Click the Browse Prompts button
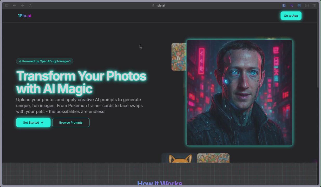321x187 pixels. click(71, 123)
